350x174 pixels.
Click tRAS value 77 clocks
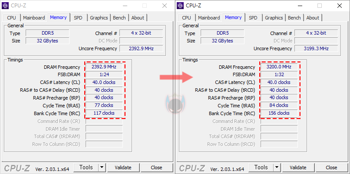(104, 105)
